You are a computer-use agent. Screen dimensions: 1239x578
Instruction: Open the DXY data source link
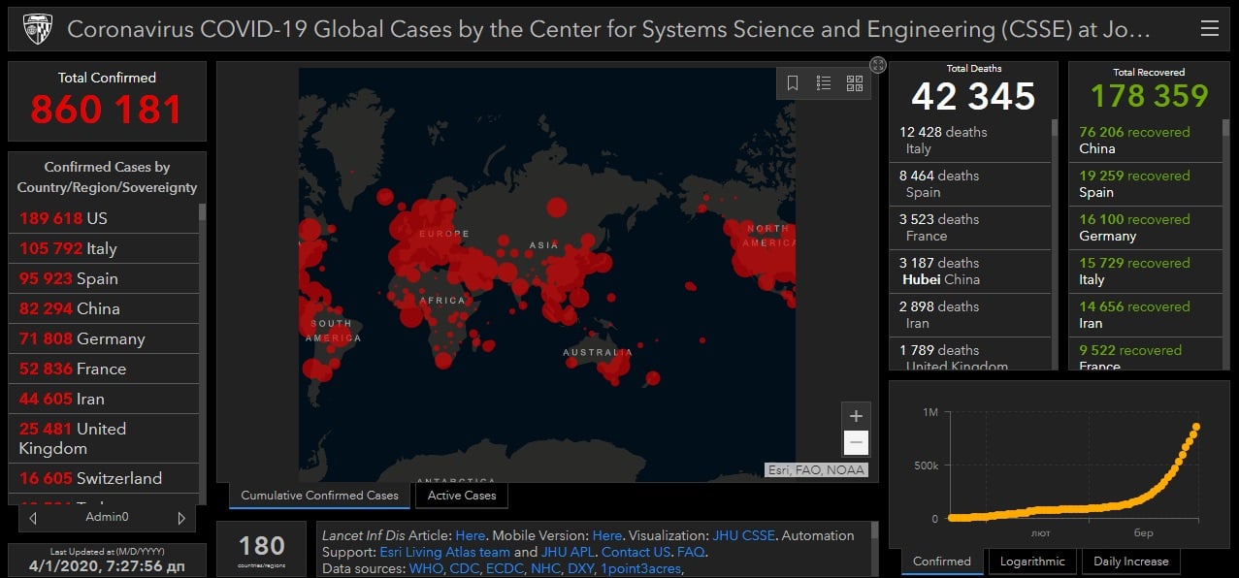[x=580, y=568]
